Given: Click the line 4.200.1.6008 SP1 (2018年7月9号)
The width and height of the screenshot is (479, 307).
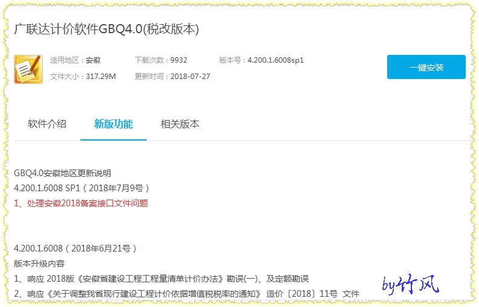Looking at the screenshot, I should click(82, 188).
